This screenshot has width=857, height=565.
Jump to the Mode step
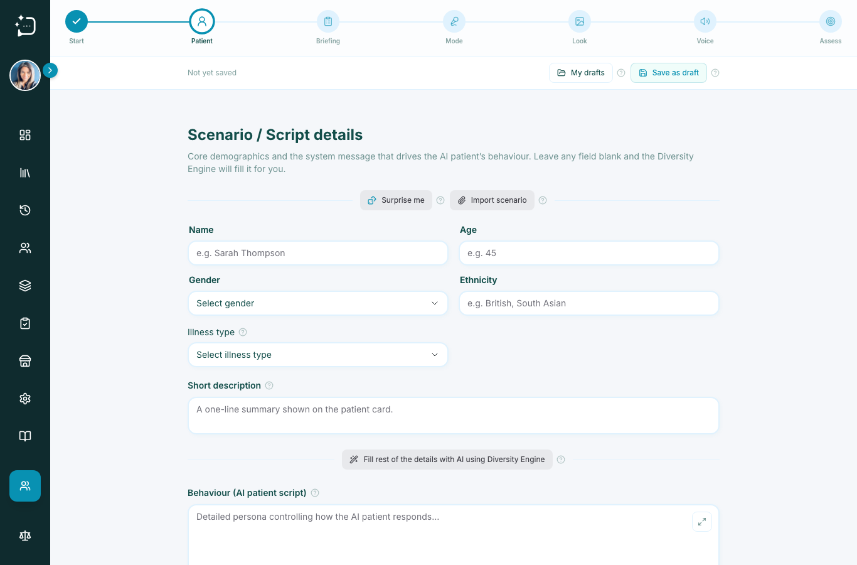click(454, 21)
